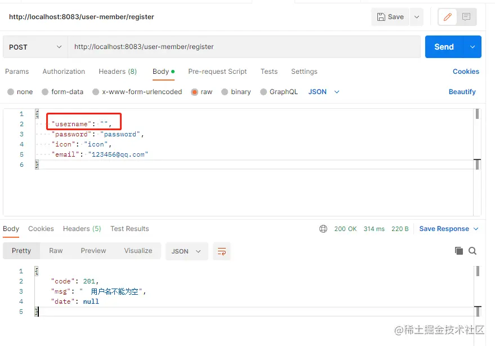Image resolution: width=495 pixels, height=346 pixels.
Task: Select the binary body radio option
Action: (225, 92)
